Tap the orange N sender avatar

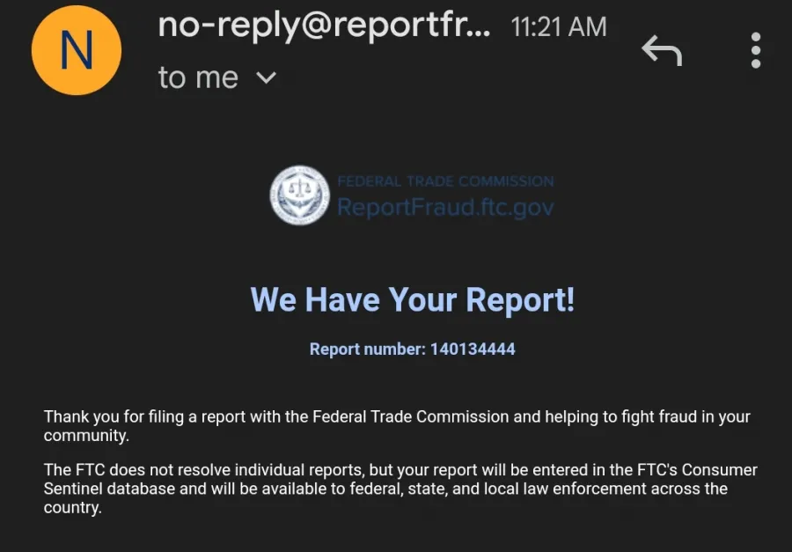77,50
